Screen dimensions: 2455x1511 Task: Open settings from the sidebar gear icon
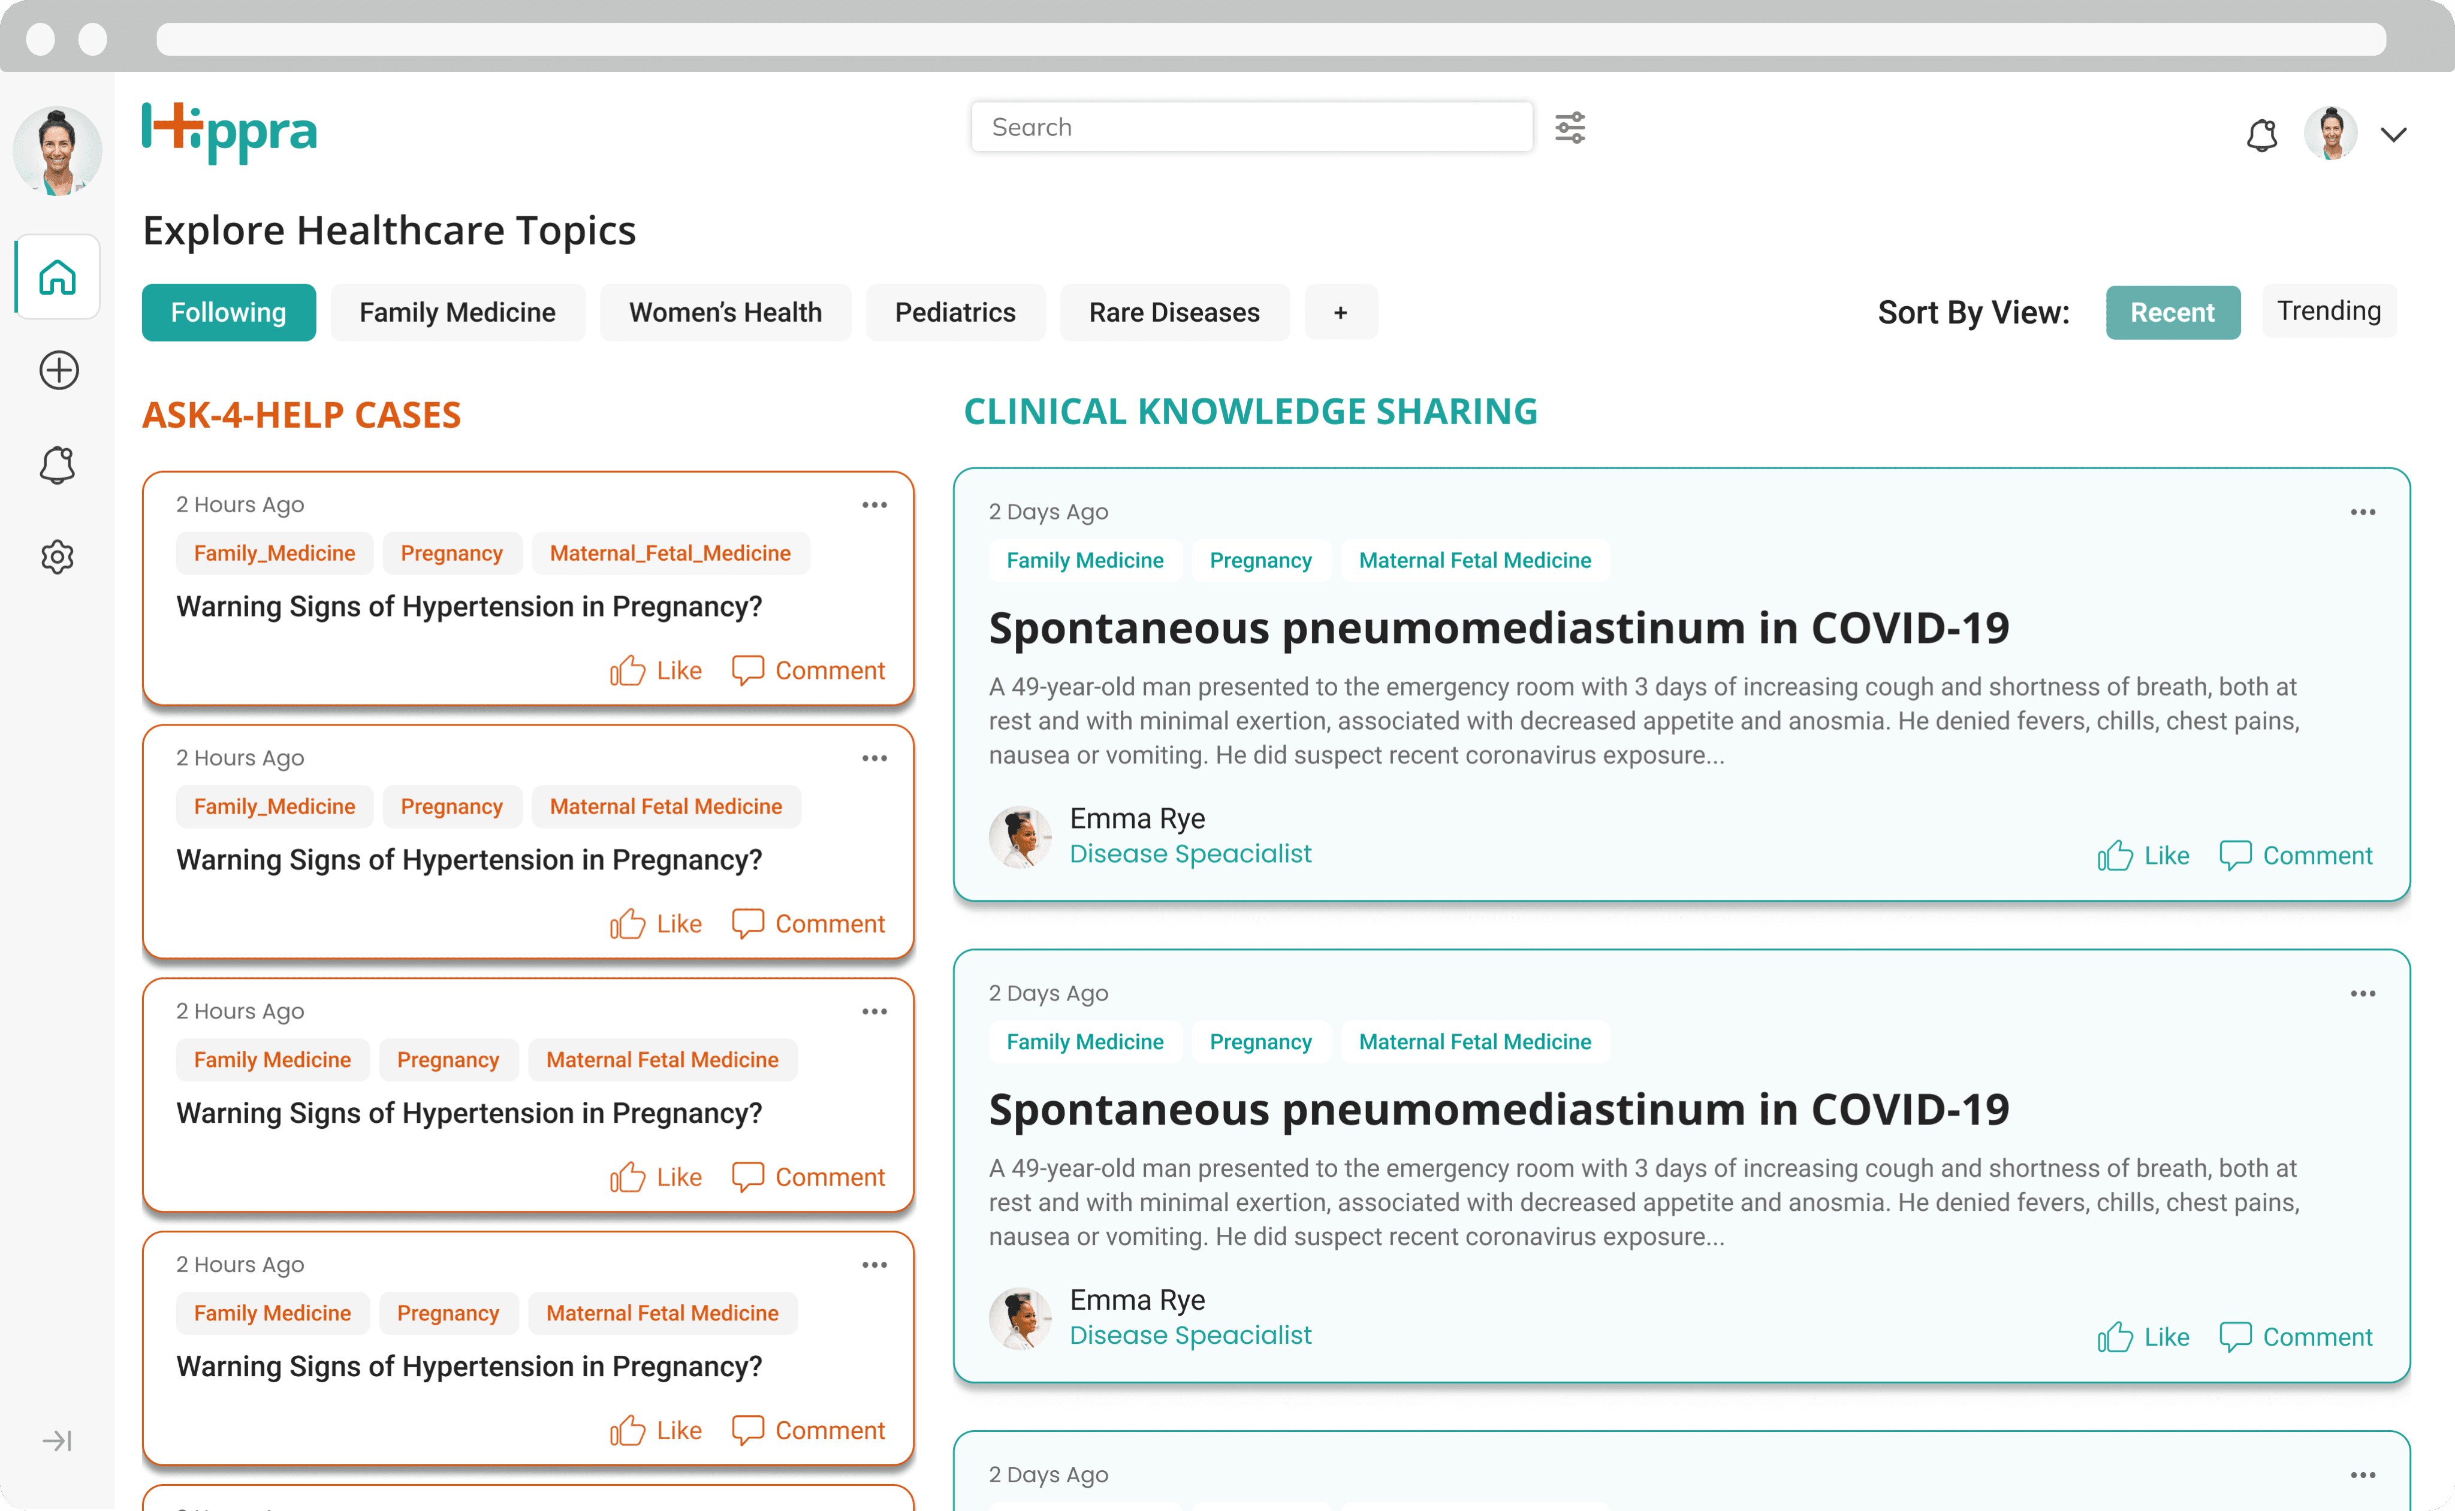[58, 557]
